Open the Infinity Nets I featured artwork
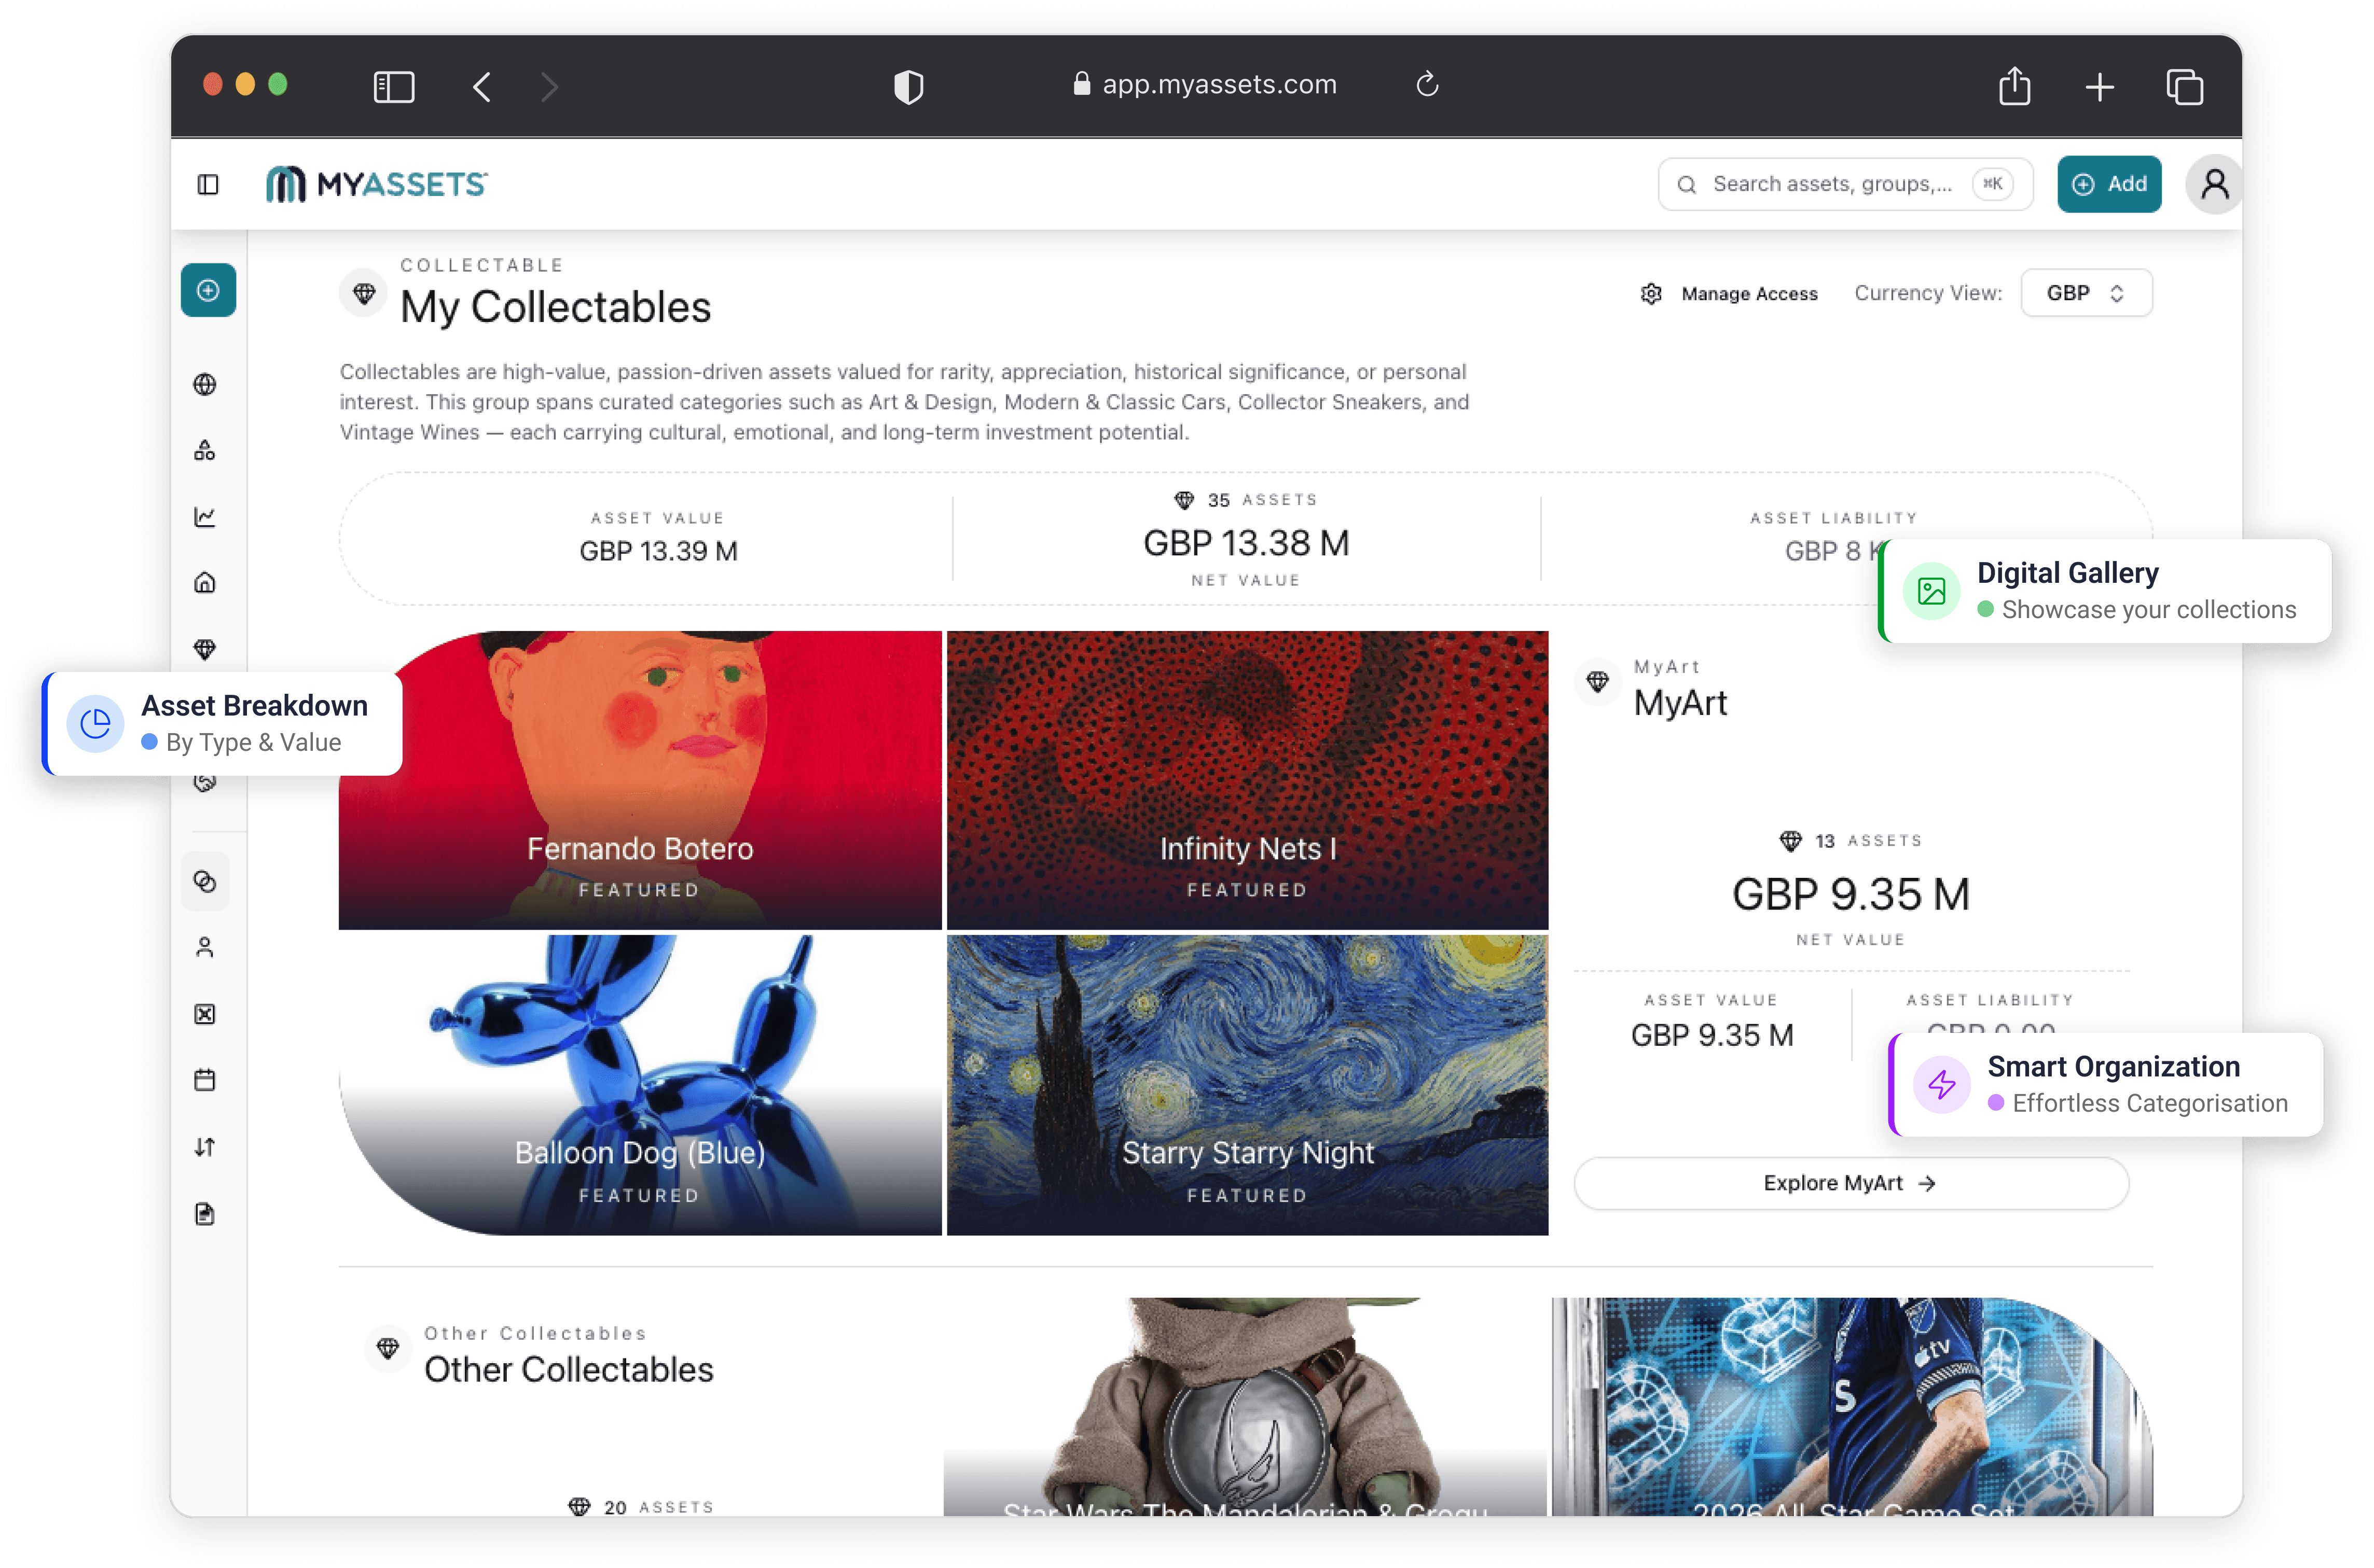 click(1248, 779)
